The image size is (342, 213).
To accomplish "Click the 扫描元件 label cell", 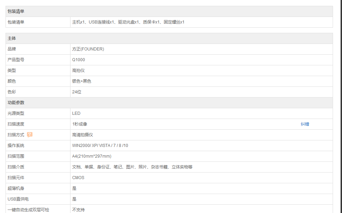I will 38,177.
